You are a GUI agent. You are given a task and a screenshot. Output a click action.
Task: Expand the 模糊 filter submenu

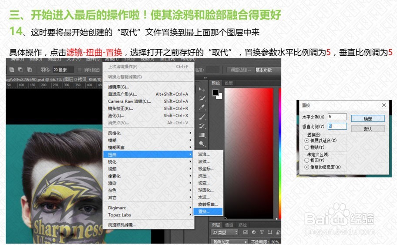pos(148,140)
